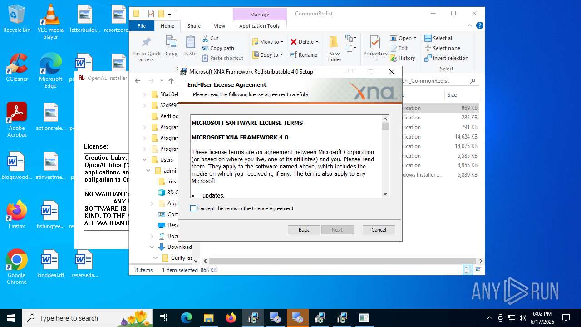Switch to the View ribbon tab
This screenshot has width=581, height=327.
[x=219, y=26]
